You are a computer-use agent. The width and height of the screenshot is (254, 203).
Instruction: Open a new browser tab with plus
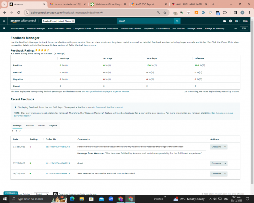click(213, 4)
